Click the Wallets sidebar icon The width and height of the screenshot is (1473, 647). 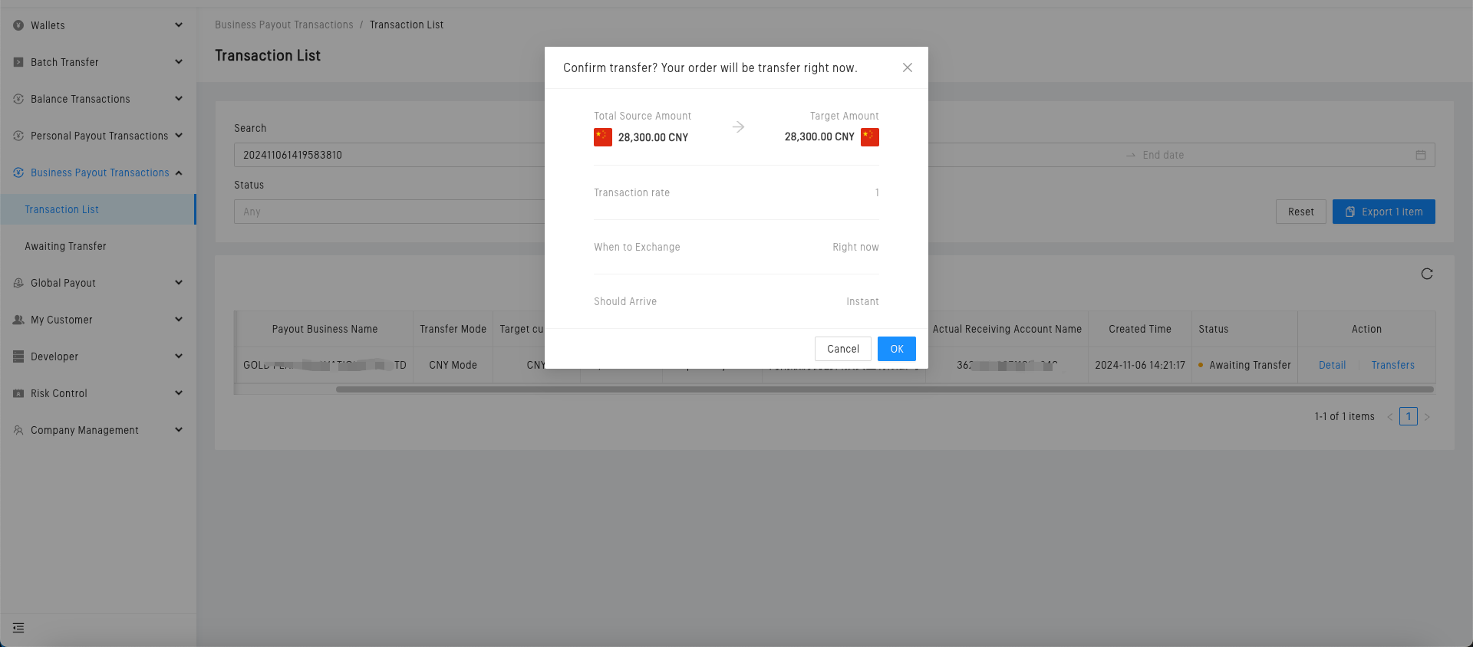pyautogui.click(x=18, y=25)
